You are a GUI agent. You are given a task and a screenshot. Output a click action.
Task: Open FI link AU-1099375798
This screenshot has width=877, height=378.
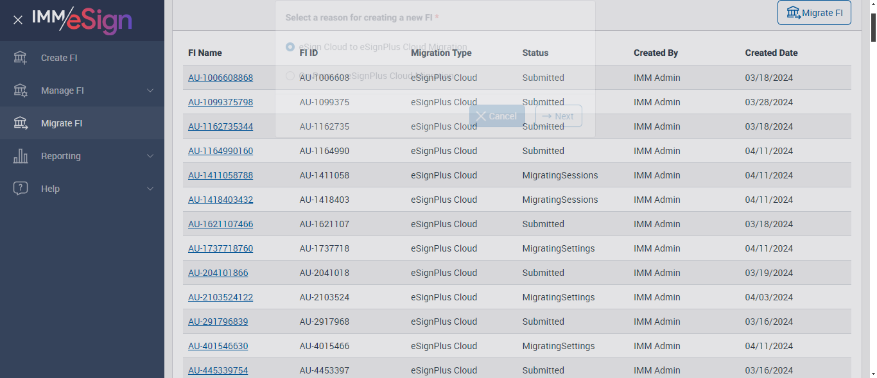coord(220,102)
